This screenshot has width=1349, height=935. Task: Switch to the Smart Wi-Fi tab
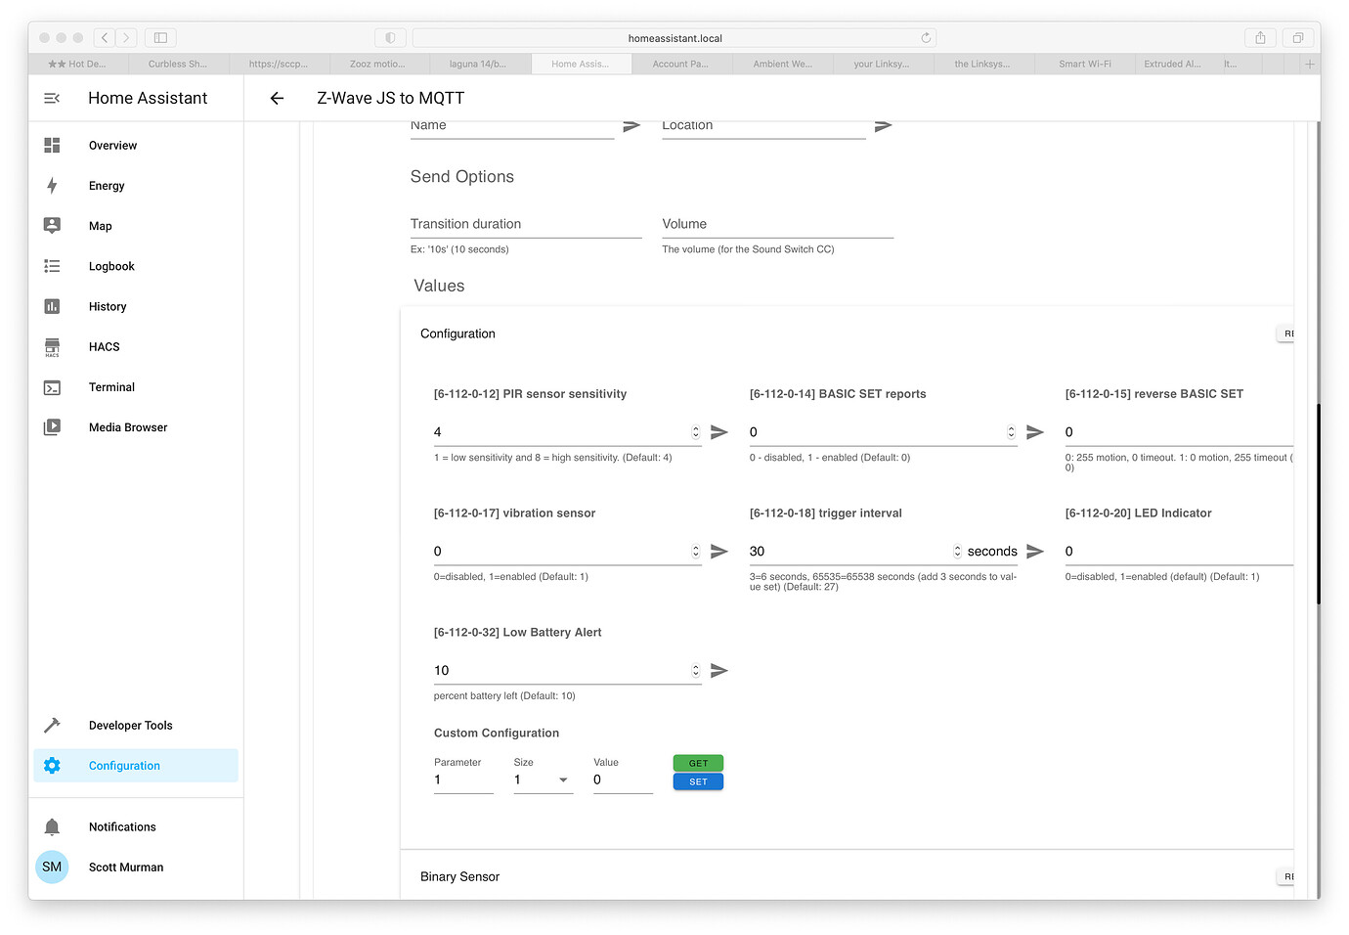pos(1085,64)
